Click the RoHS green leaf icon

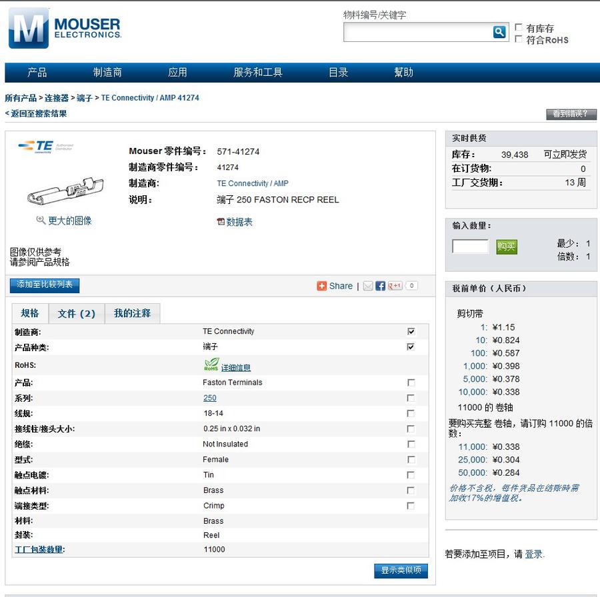coord(211,364)
